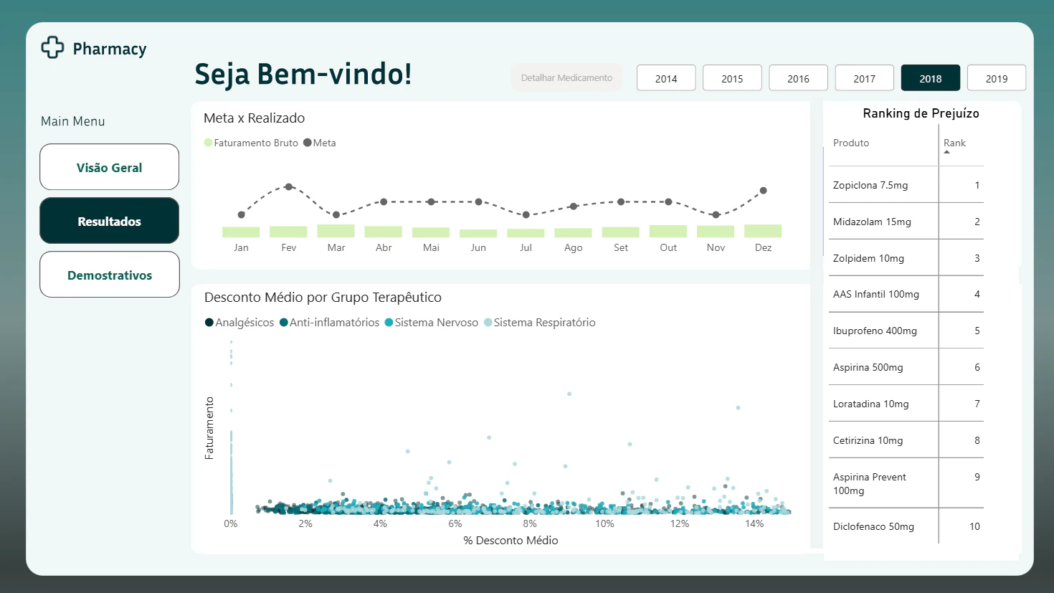The image size is (1054, 593).
Task: Click the 8% tick label on scatter axis
Action: point(530,523)
